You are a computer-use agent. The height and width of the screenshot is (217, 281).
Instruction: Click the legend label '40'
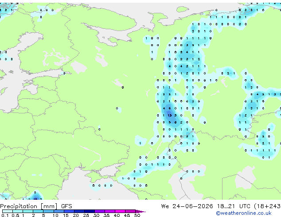[117, 215]
